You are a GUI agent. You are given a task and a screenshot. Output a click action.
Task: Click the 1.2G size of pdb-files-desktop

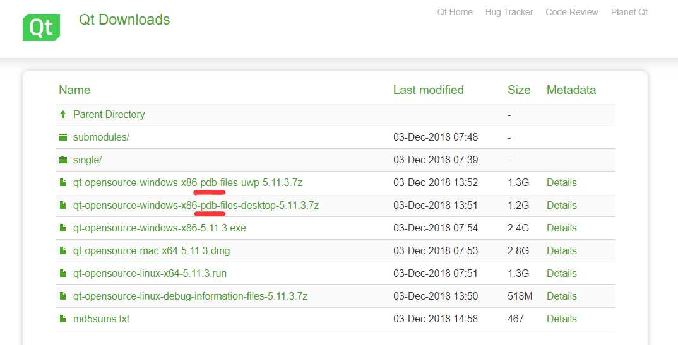click(518, 205)
